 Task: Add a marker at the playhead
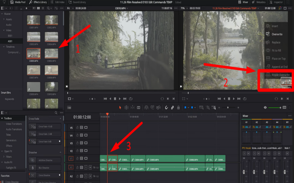[192, 108]
